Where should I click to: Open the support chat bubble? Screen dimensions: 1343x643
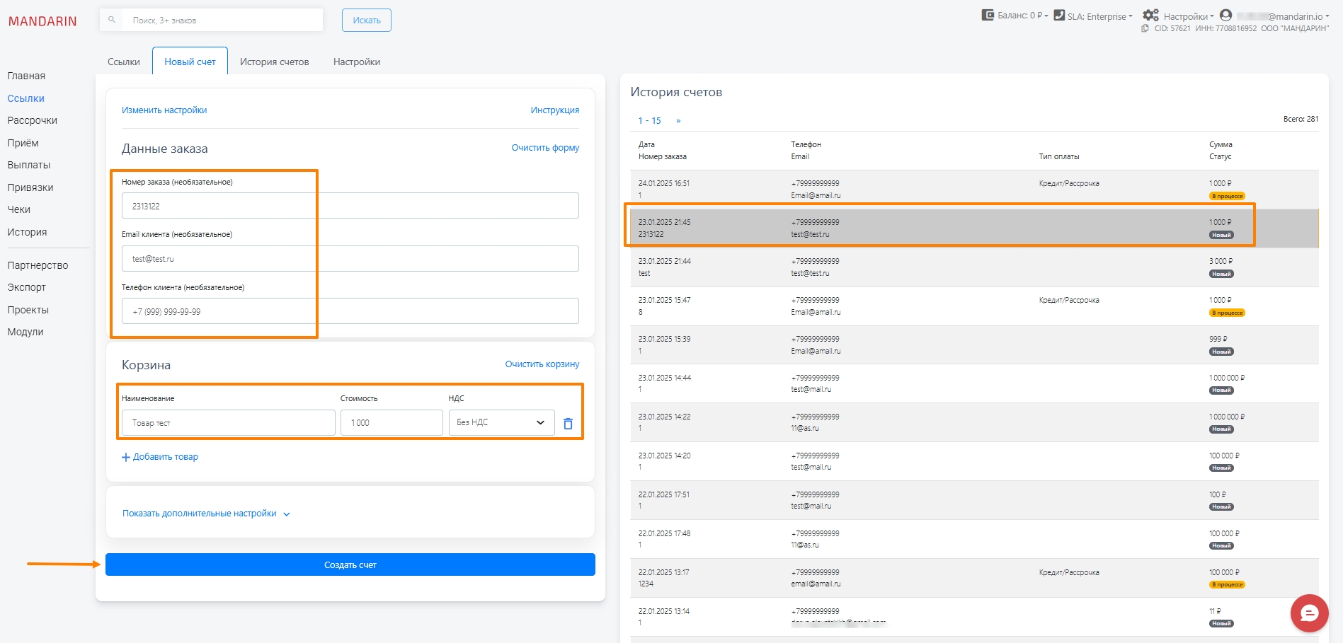pyautogui.click(x=1309, y=613)
